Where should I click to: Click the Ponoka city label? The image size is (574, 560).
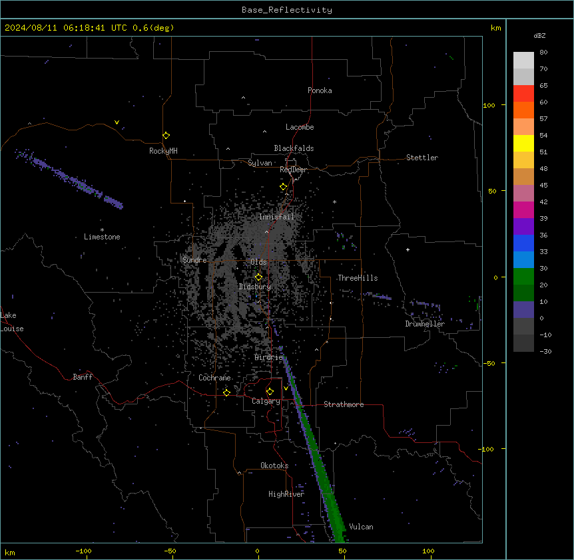pyautogui.click(x=320, y=90)
